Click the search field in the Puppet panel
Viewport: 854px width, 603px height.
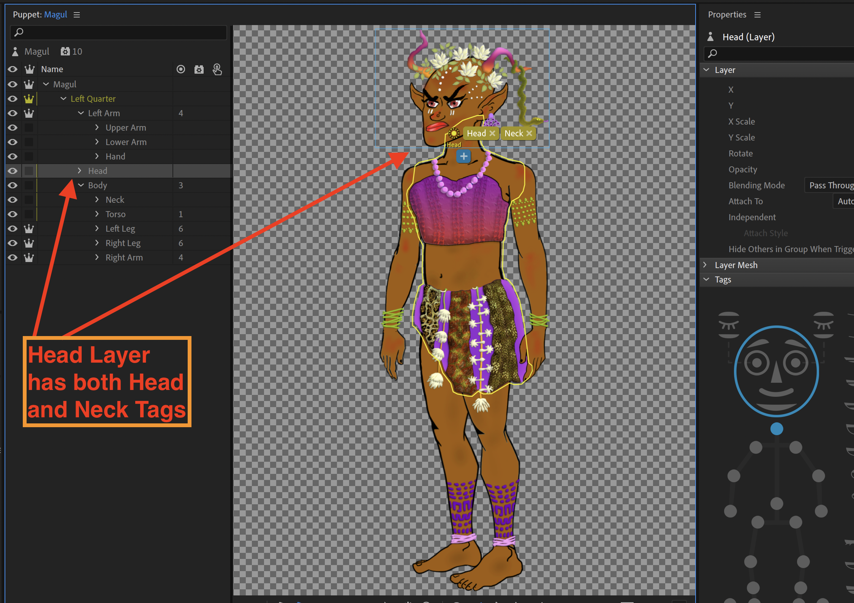click(118, 33)
